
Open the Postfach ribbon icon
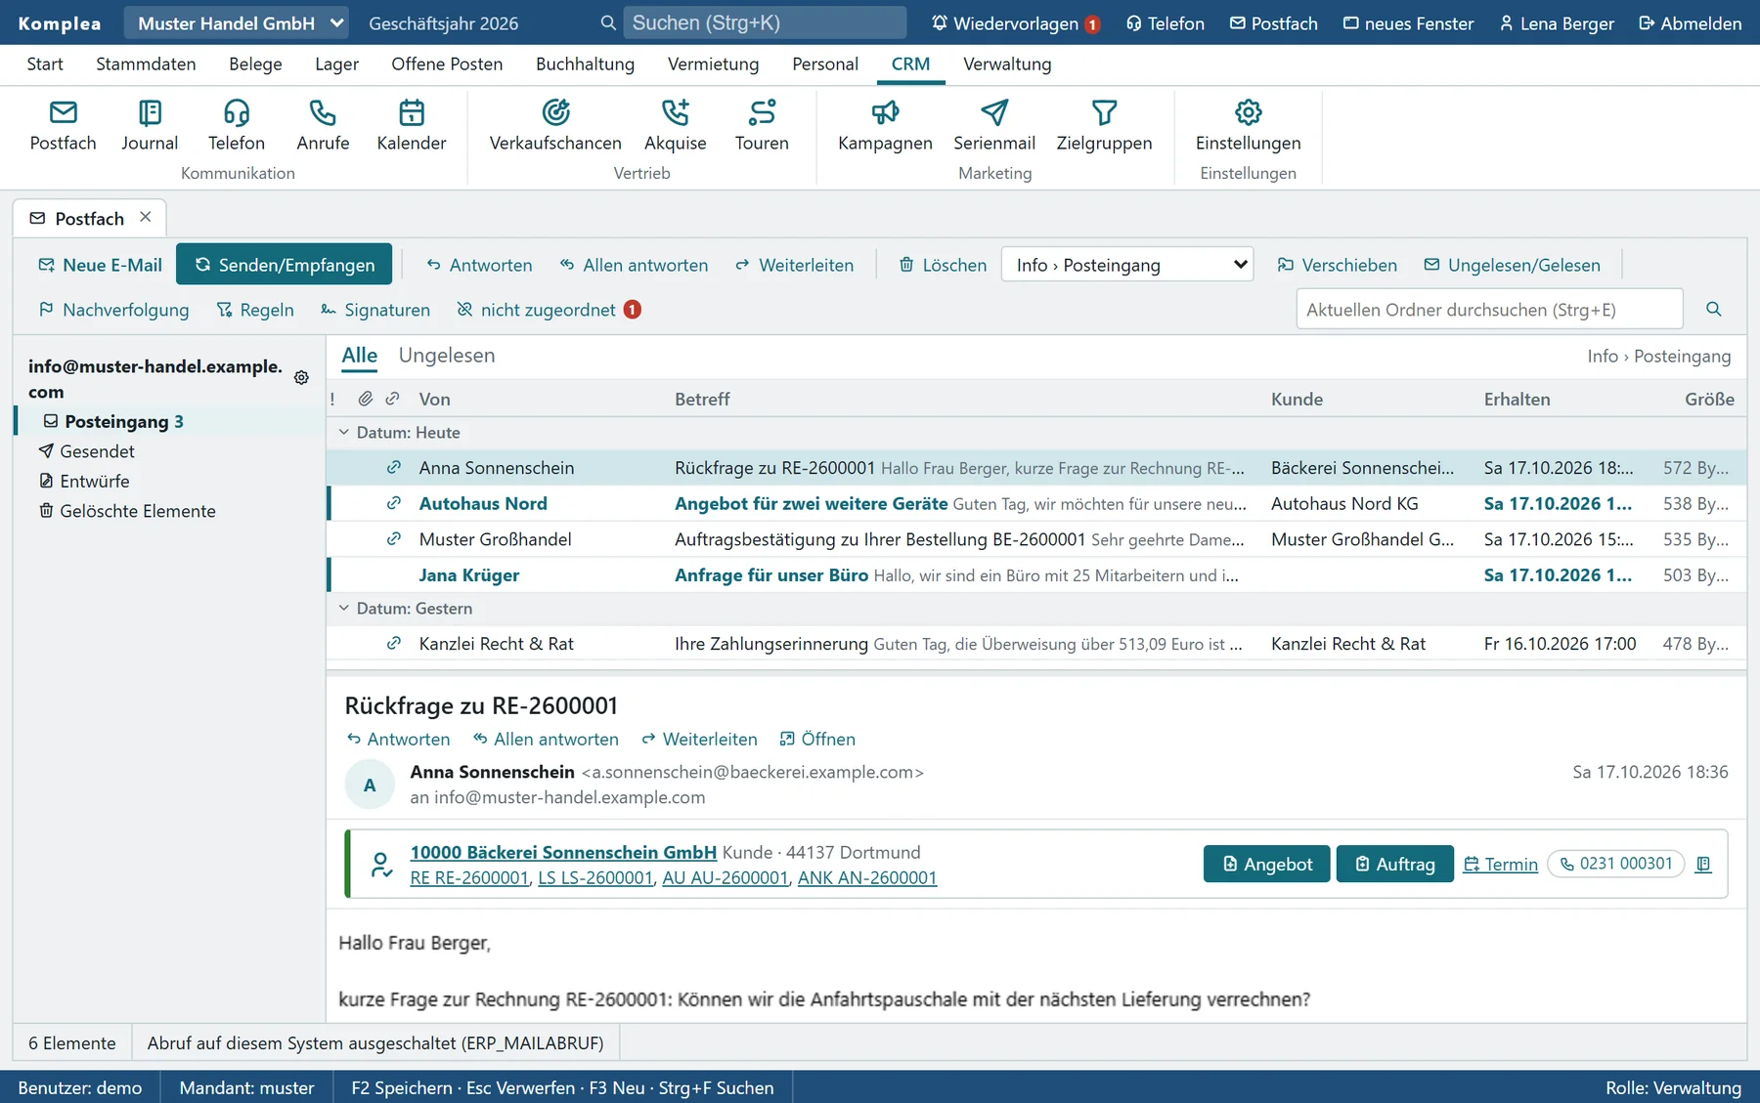click(64, 126)
